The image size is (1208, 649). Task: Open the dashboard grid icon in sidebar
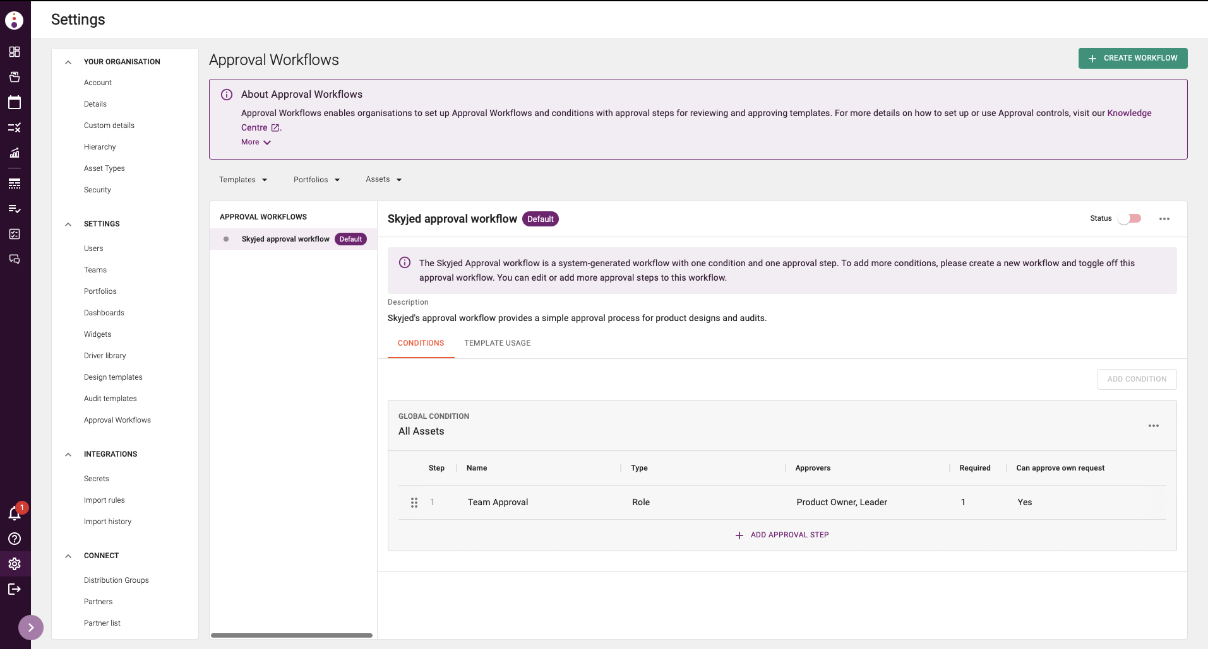(15, 52)
